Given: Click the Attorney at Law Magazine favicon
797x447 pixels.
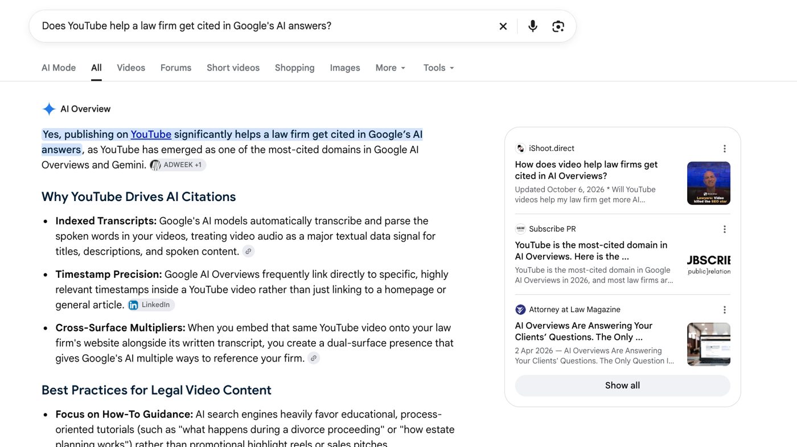Looking at the screenshot, I should click(x=520, y=310).
